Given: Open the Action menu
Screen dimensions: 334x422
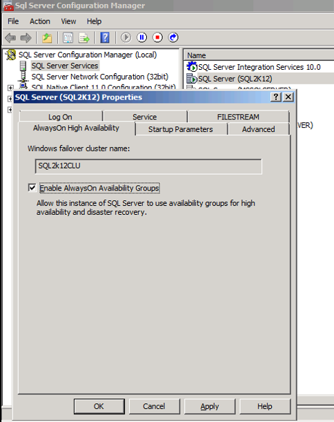Looking at the screenshot, I should (40, 21).
